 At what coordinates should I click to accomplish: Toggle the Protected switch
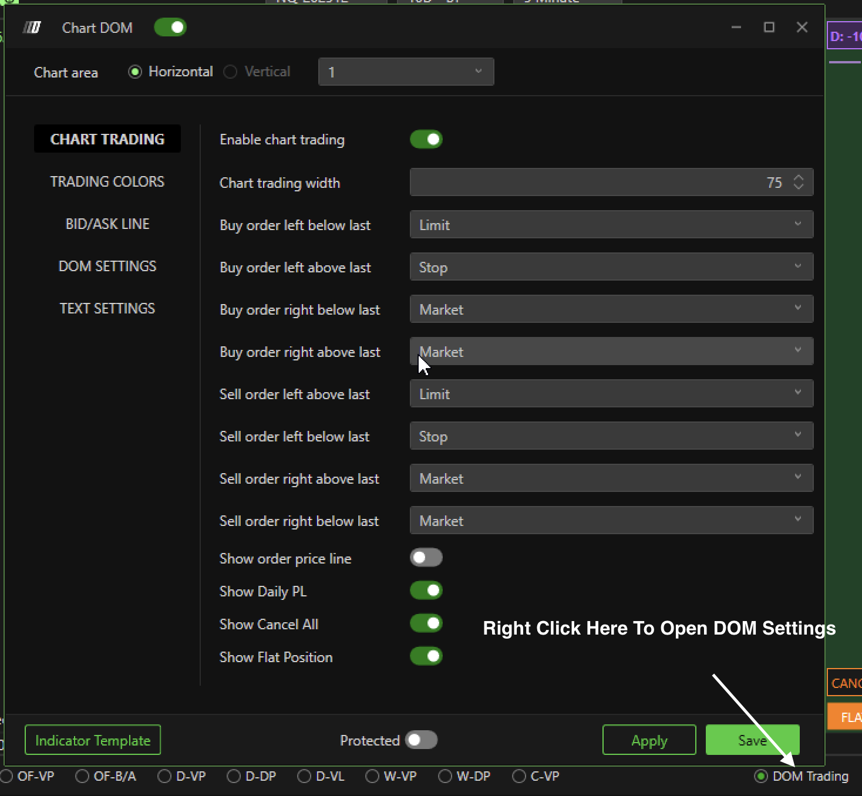pyautogui.click(x=421, y=740)
